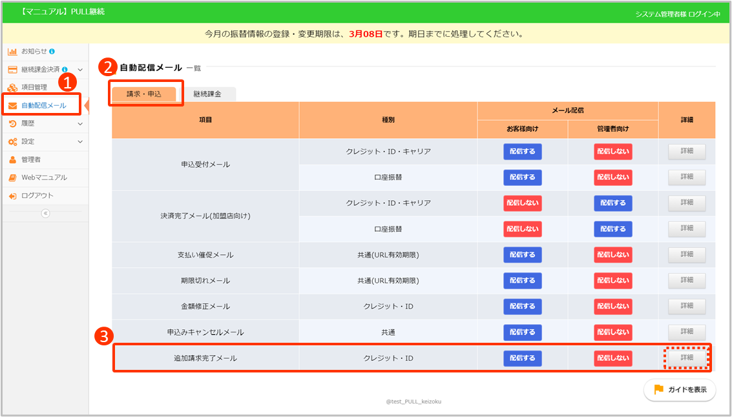This screenshot has height=417, width=732.
Task: Click the 設定 gears icon
Action: (13, 141)
